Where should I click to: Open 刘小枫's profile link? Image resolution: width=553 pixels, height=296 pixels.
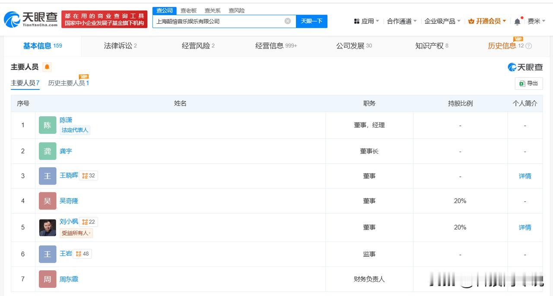[x=69, y=222]
